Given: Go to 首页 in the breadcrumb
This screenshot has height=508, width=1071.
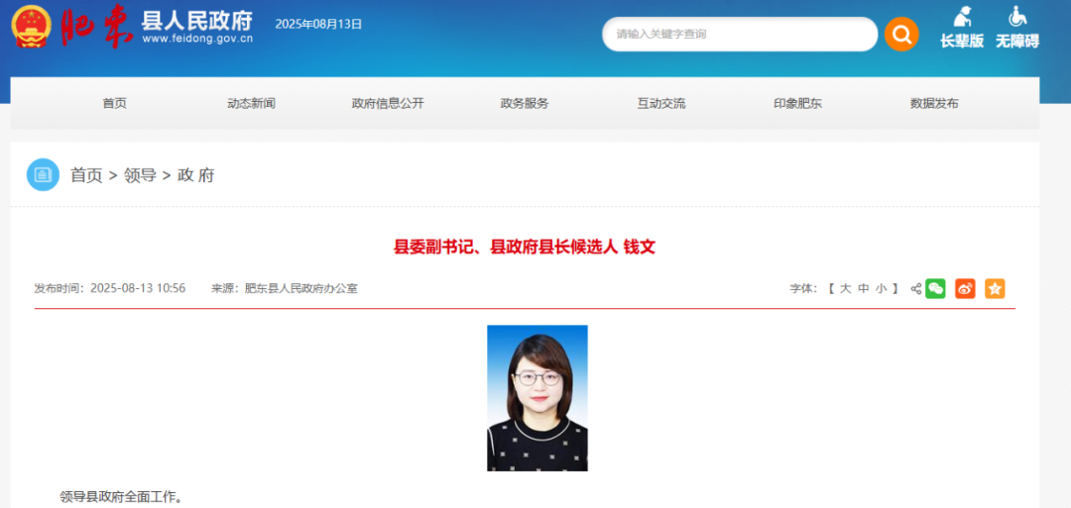Looking at the screenshot, I should point(86,175).
